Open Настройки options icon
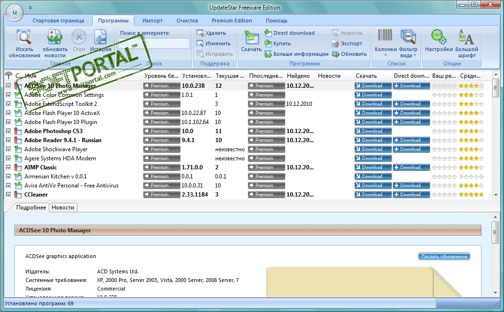Screen dimensions: 504x312 point(438,37)
